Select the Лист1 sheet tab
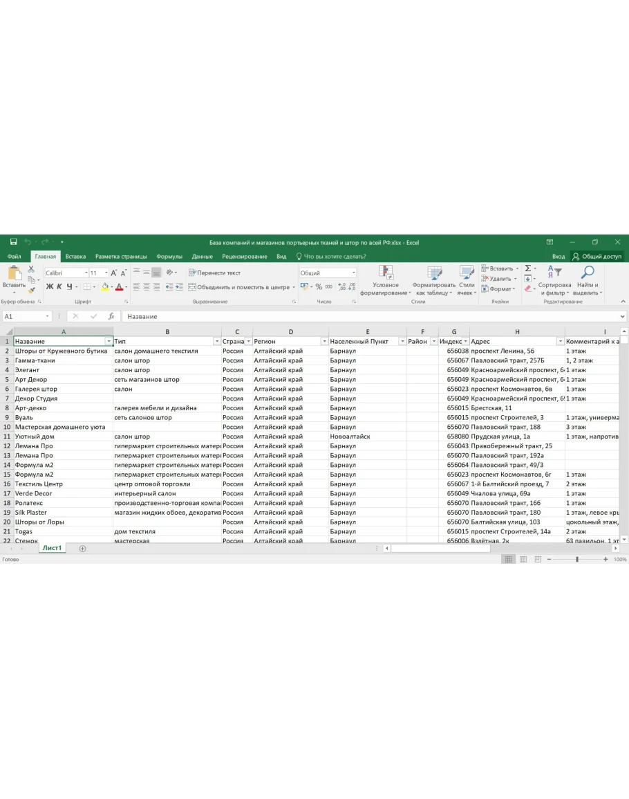The image size is (629, 799). 52,548
